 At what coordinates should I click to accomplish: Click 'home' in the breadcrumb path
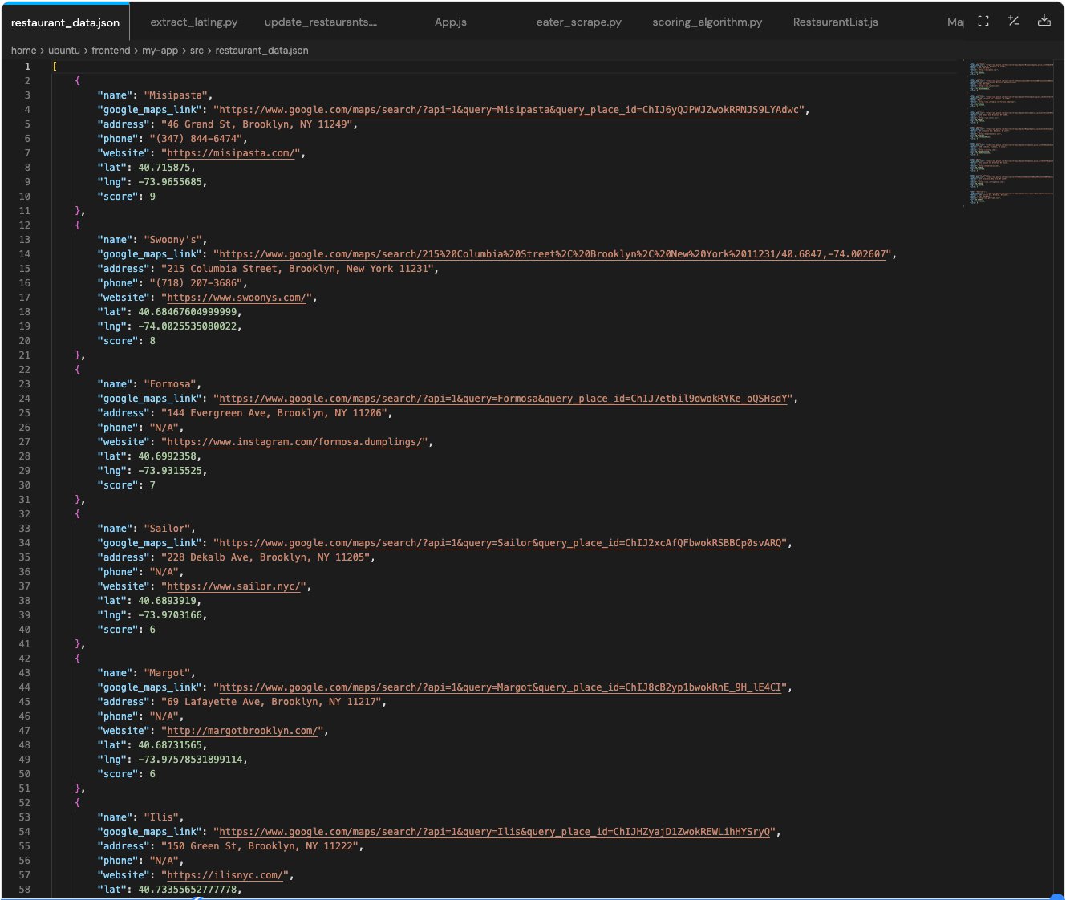click(24, 51)
